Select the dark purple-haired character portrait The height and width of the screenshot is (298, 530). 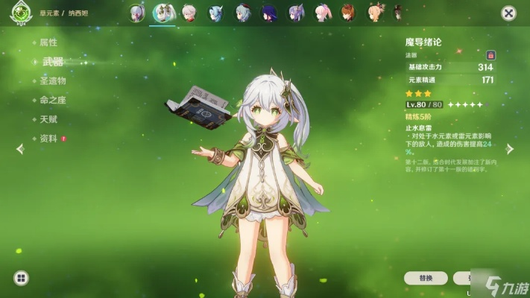point(269,13)
